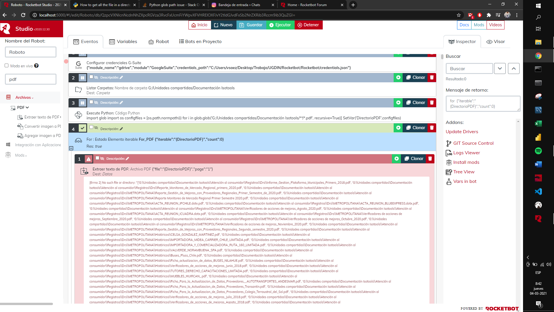The height and width of the screenshot is (312, 554).
Task: Collapse the For loop with the minus box
Action: pyautogui.click(x=71, y=148)
